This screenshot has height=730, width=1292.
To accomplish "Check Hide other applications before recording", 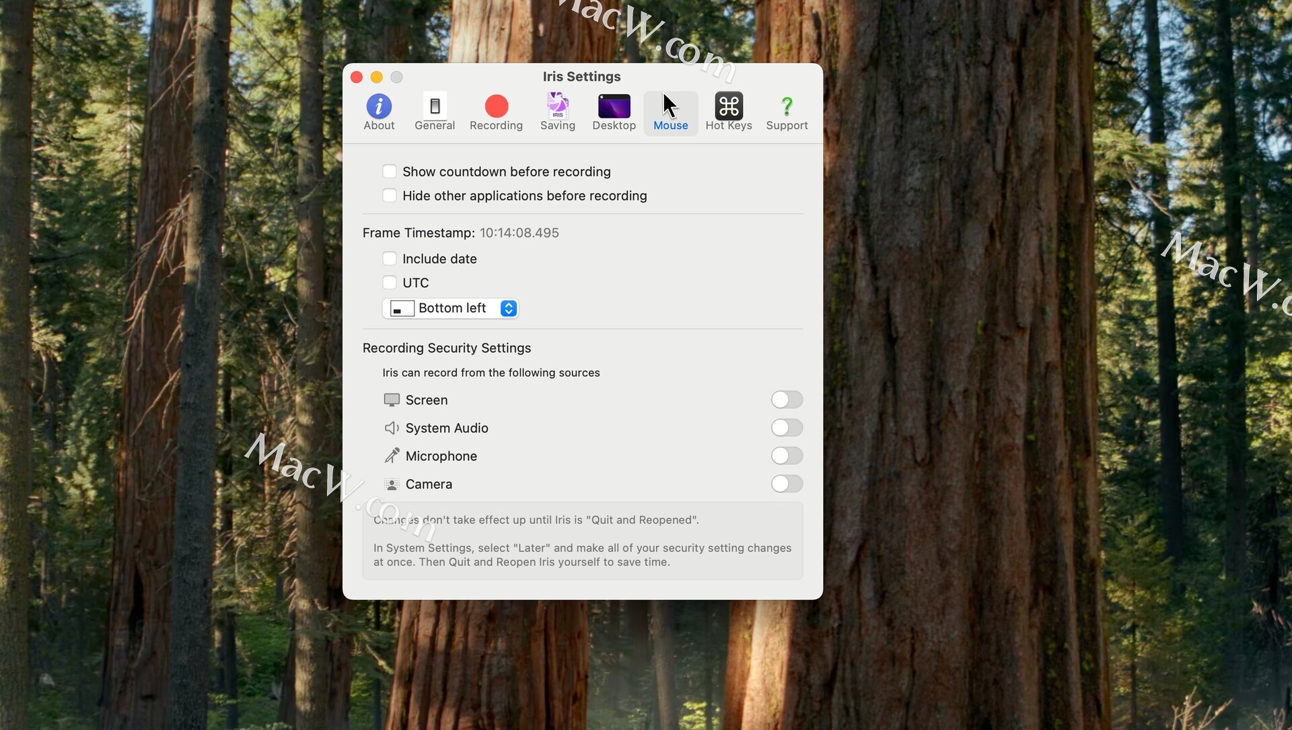I will [390, 196].
